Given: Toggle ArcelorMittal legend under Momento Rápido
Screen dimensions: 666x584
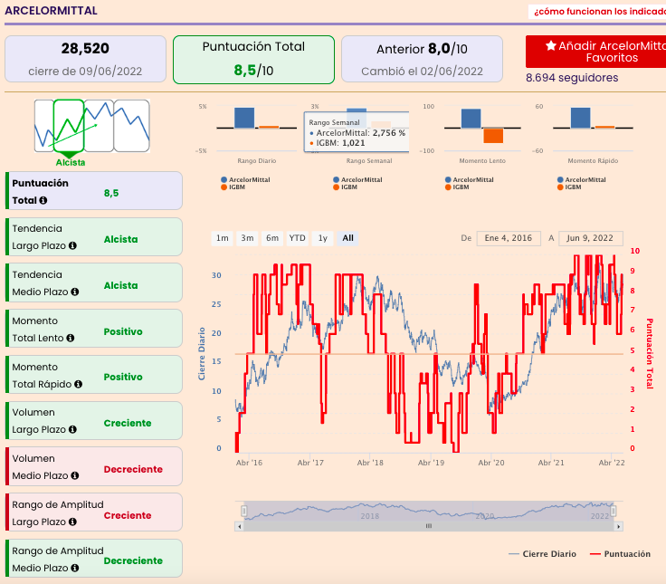Looking at the screenshot, I should 582,180.
